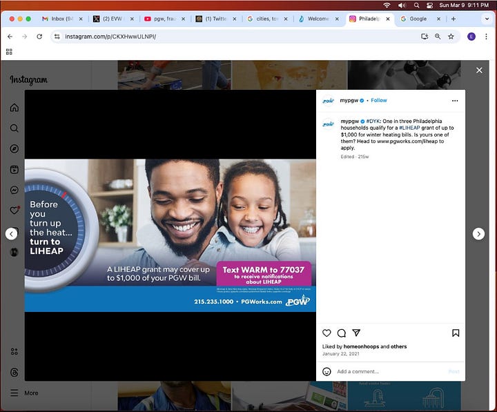Open the post options three-dot menu
497x412 pixels.
click(455, 101)
